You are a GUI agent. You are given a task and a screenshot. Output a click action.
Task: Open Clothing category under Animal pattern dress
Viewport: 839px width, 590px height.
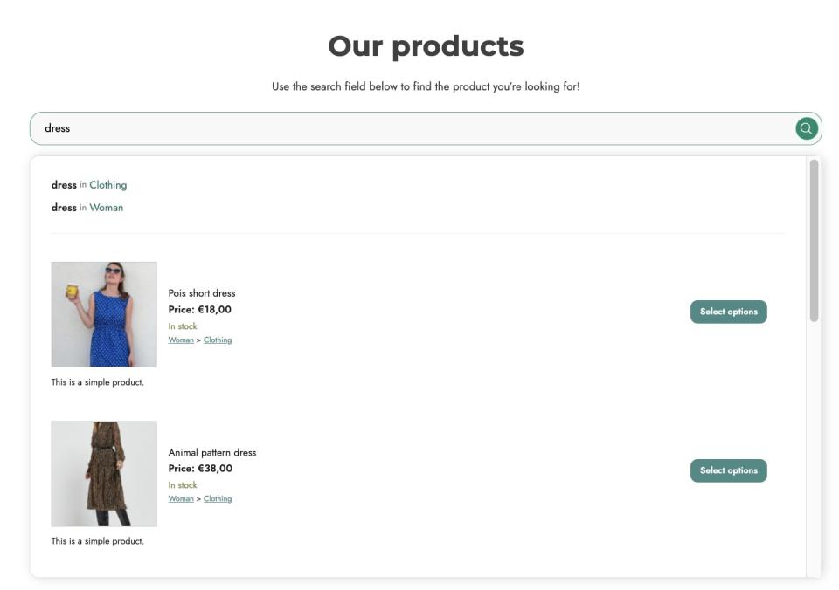pyautogui.click(x=218, y=499)
